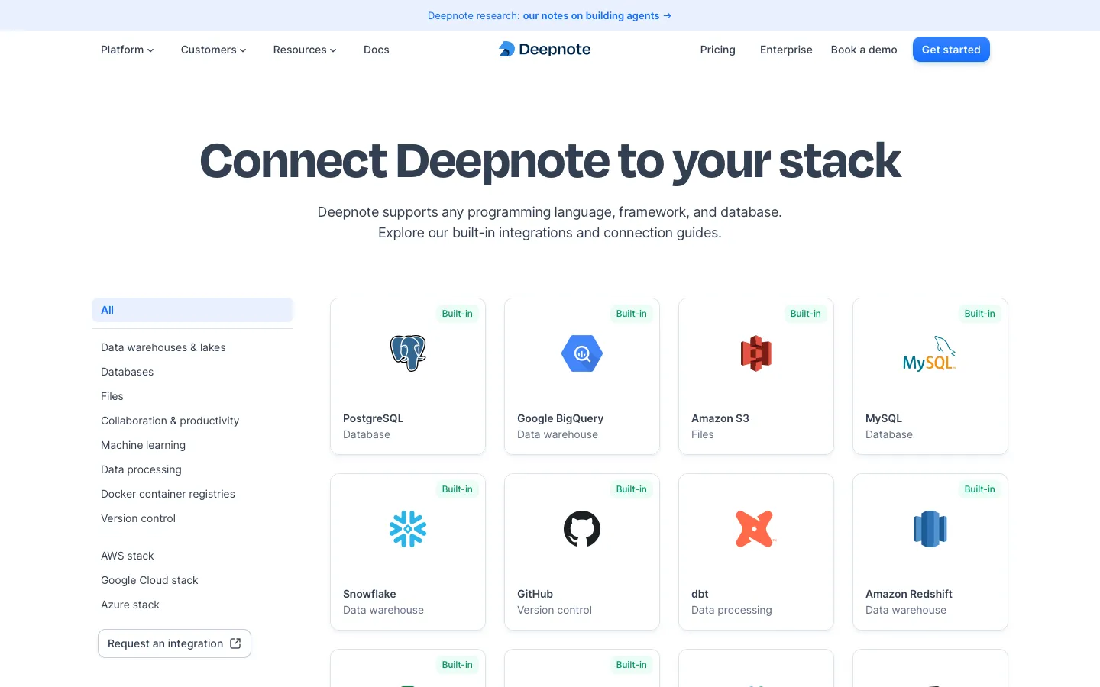Go to Pricing
This screenshot has height=687, width=1100.
tap(718, 50)
